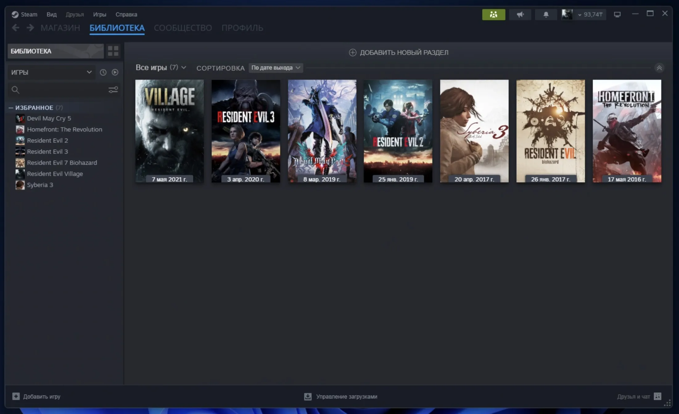
Task: Select Resident Evil 7 biohazard cover
Action: (x=551, y=131)
